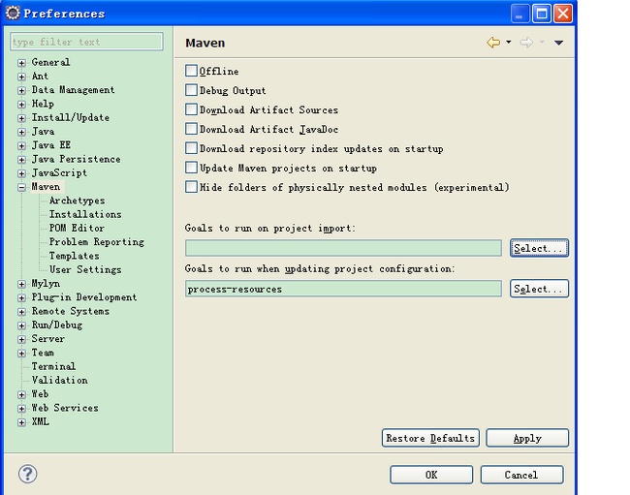630x495 pixels.
Task: Select Installations under Maven
Action: (x=85, y=214)
